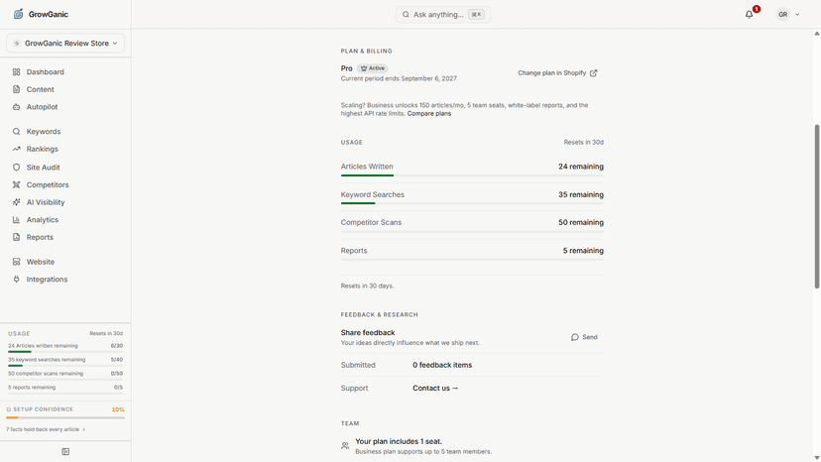Click 'Current period ends September 6, 2027'

pos(399,78)
